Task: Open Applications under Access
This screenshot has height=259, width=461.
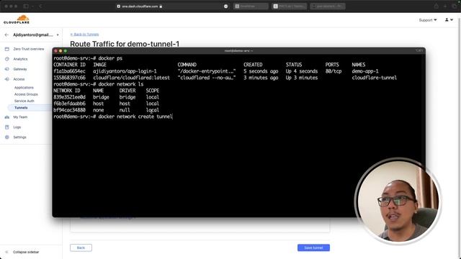Action: pos(24,88)
